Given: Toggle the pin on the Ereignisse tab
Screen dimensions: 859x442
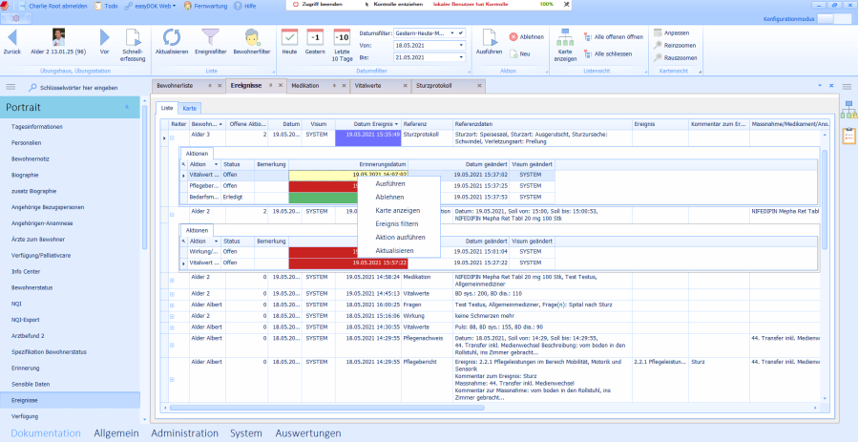Looking at the screenshot, I should pos(270,85).
